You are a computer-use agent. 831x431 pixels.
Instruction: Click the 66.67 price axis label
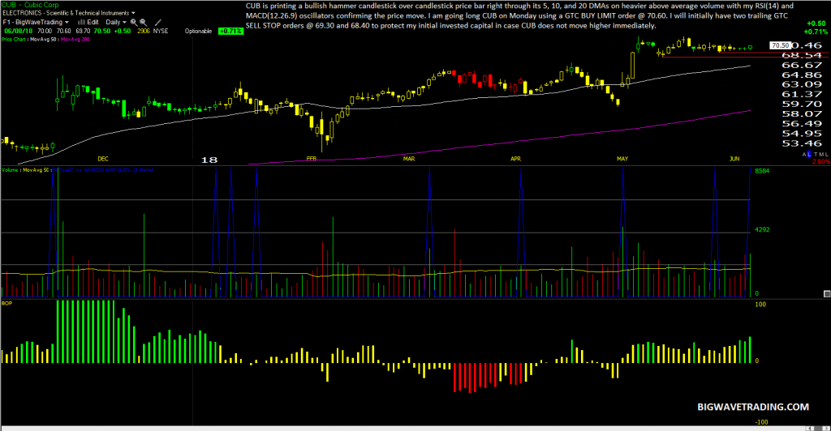pyautogui.click(x=802, y=65)
